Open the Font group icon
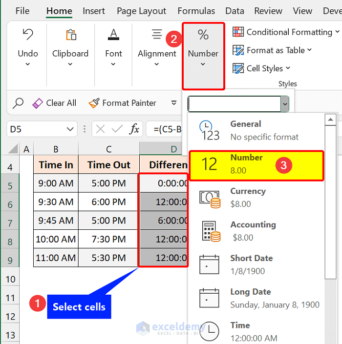Image resolution: width=342 pixels, height=344 pixels. click(113, 35)
